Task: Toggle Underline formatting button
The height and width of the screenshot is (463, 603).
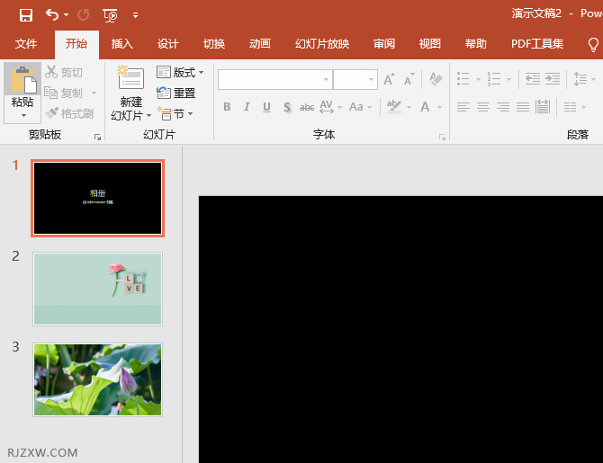Action: tap(266, 107)
